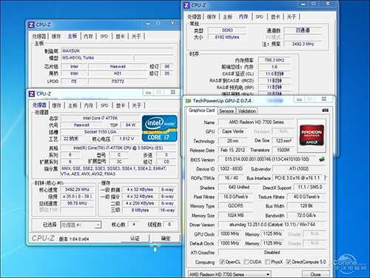Click the GPU name field AMD Radeon HD 7700 Series
This screenshot has height=278, width=370.
(256, 122)
